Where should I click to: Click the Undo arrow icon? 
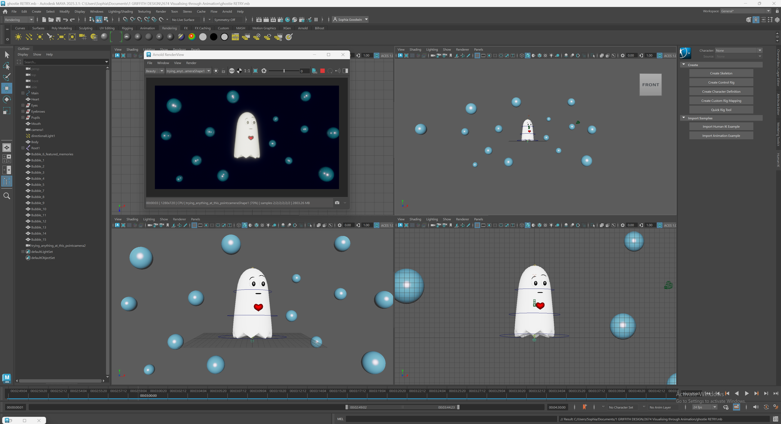click(x=65, y=20)
